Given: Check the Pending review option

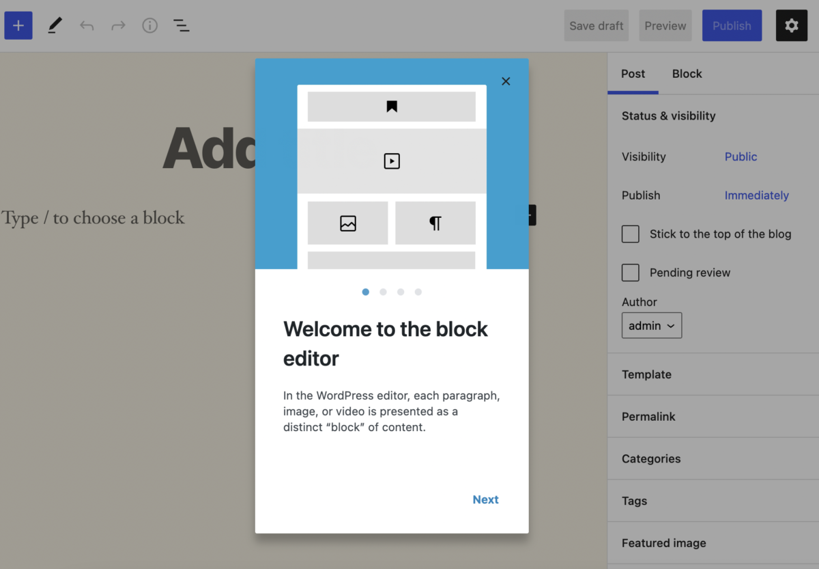Looking at the screenshot, I should click(x=630, y=273).
